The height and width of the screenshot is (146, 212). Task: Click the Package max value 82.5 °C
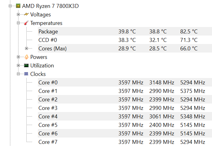(188, 32)
